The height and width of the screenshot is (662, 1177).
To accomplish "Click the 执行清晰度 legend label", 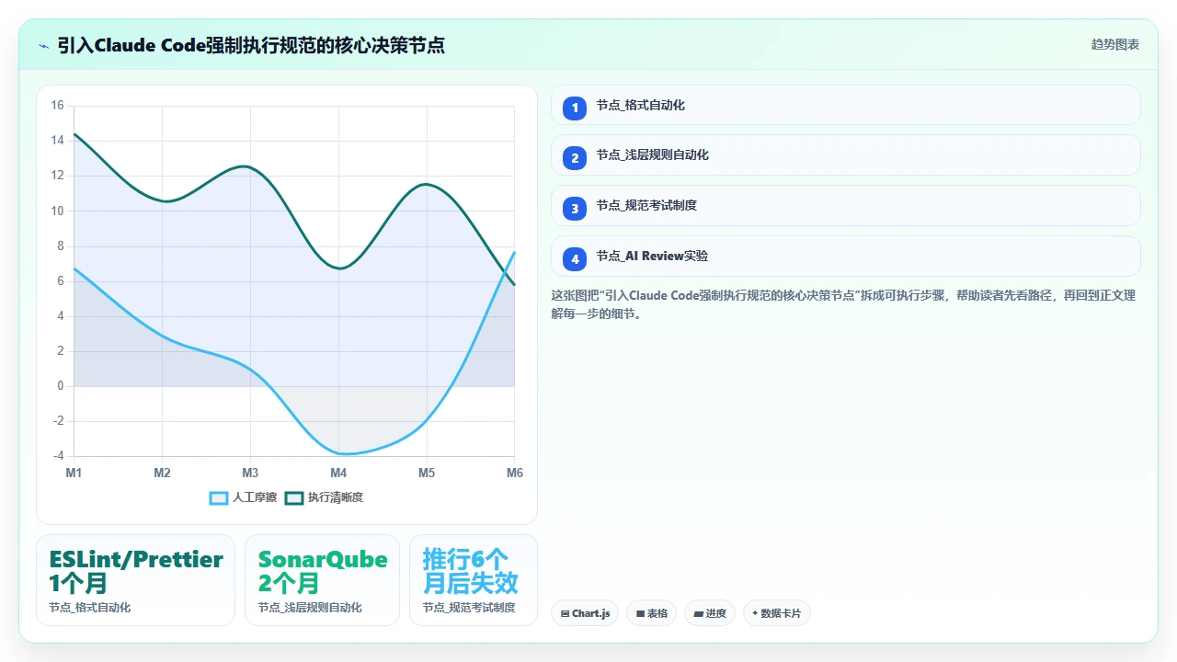I will [x=336, y=497].
